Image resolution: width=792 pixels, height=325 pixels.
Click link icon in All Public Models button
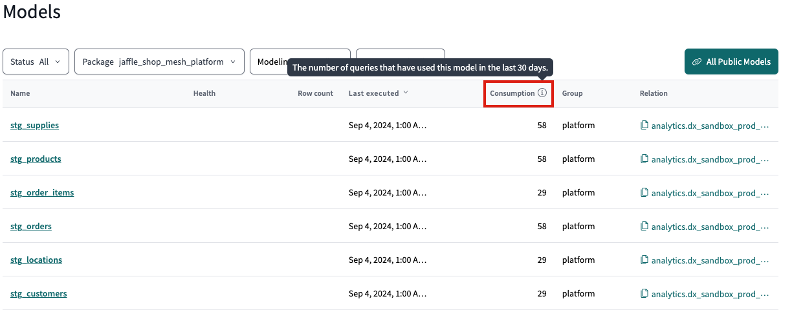[697, 62]
